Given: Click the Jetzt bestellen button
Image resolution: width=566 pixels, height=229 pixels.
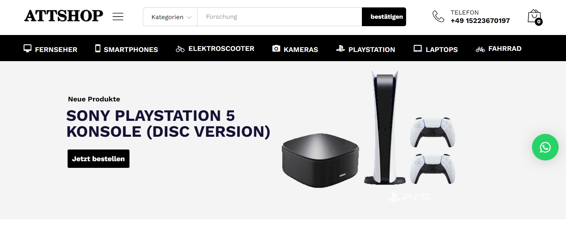Looking at the screenshot, I should (x=98, y=159).
